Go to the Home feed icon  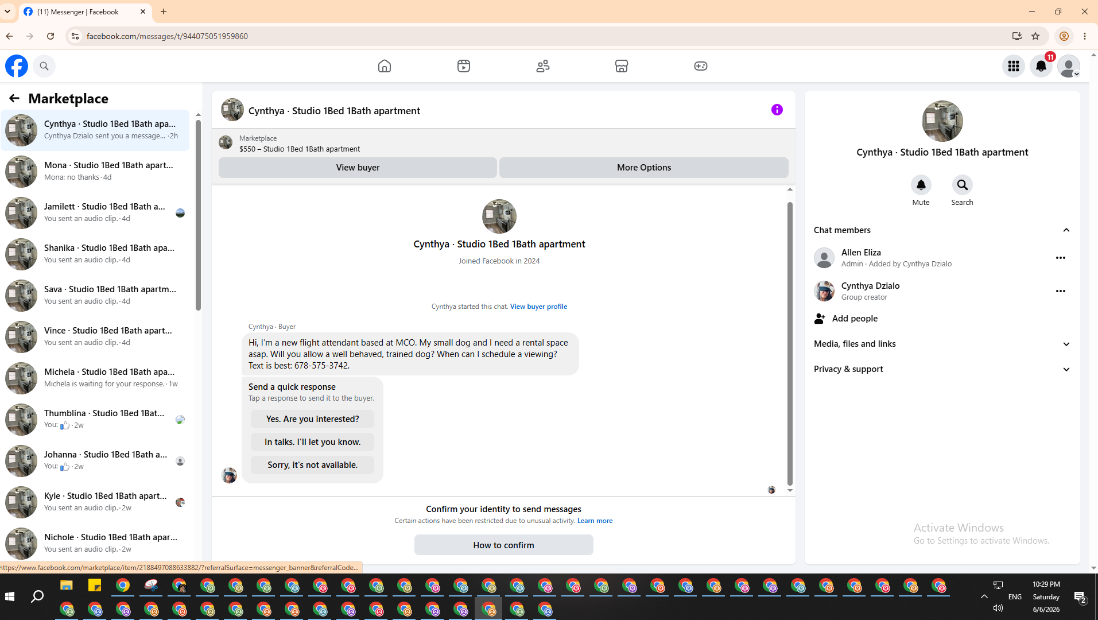pyautogui.click(x=385, y=66)
